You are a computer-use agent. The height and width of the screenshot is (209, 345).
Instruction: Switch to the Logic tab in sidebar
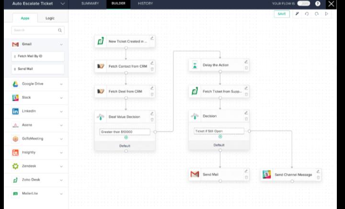click(x=50, y=18)
